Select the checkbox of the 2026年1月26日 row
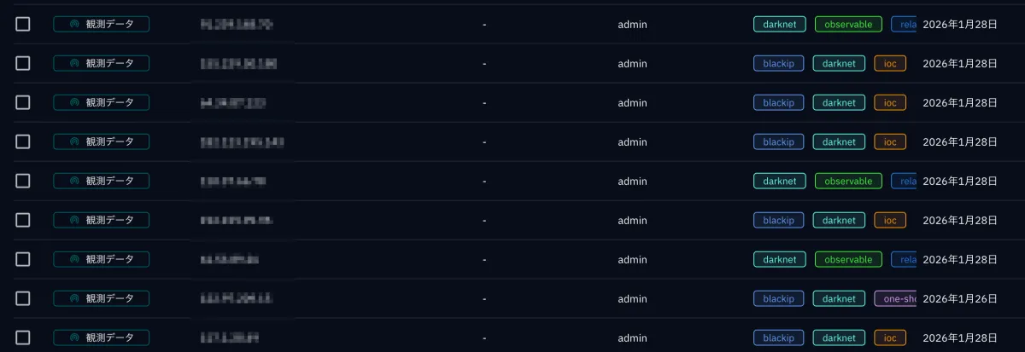Image resolution: width=1025 pixels, height=352 pixels. pos(23,298)
